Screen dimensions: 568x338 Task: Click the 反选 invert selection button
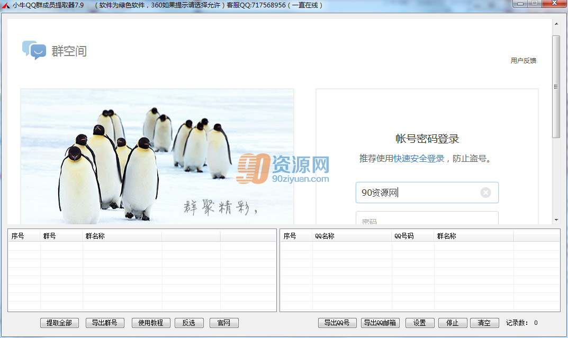coord(189,323)
